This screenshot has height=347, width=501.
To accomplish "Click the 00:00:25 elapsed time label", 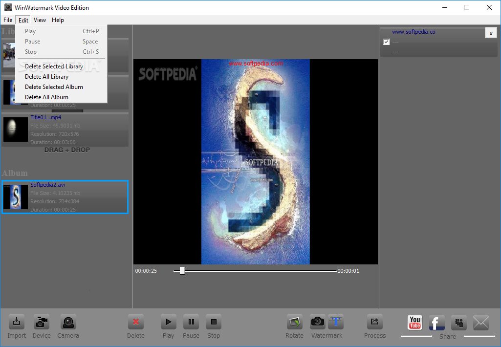I will (x=146, y=271).
